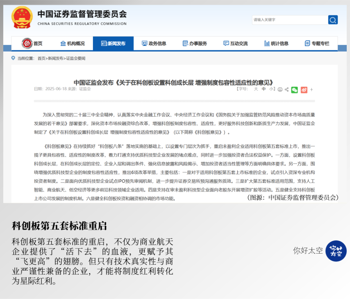Click the red circular logo beside 首页

(x=27, y=43)
